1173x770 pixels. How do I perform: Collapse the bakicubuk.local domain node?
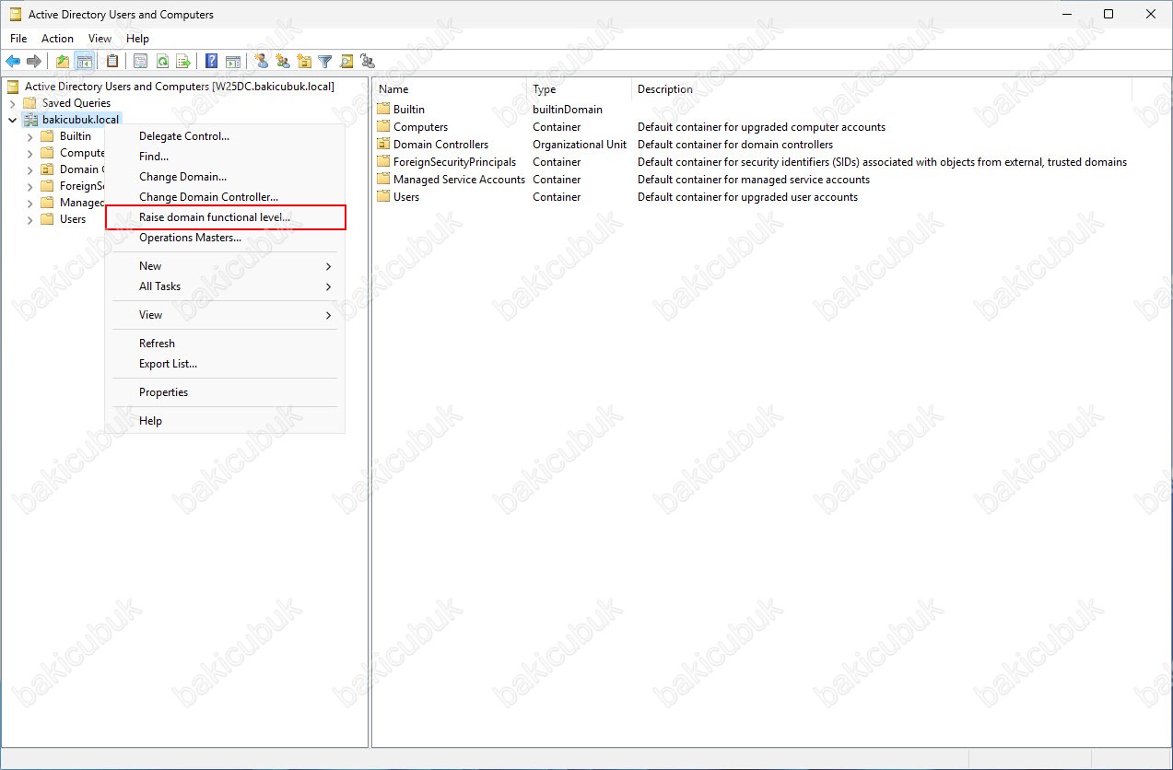coord(12,120)
